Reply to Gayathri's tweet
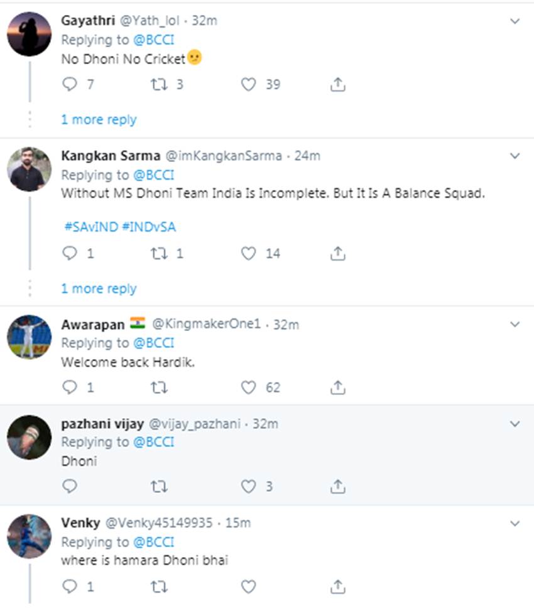Image resolution: width=534 pixels, height=611 pixels. click(x=70, y=84)
